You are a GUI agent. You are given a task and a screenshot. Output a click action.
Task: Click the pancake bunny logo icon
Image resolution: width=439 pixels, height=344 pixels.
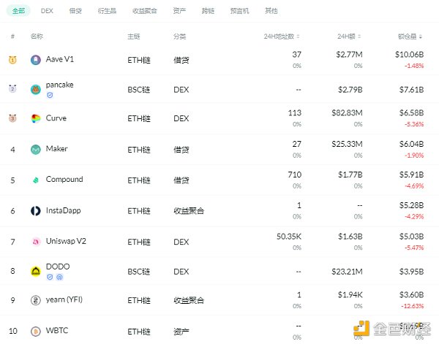(36, 90)
